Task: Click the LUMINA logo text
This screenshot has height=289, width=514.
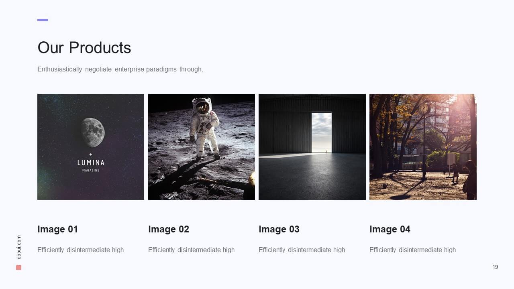Action: tap(91, 163)
